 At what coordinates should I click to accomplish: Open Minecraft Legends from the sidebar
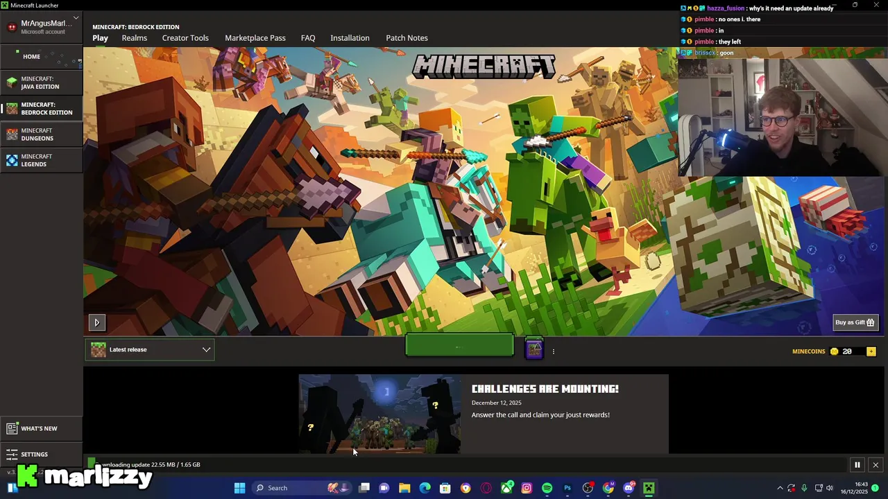click(x=41, y=160)
